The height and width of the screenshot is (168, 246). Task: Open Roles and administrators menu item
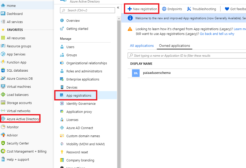(85, 71)
